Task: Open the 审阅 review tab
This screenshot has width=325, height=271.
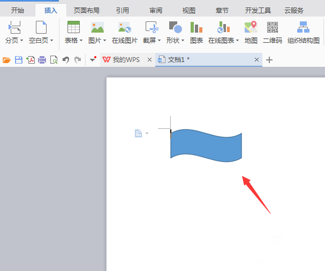Action: [x=156, y=10]
